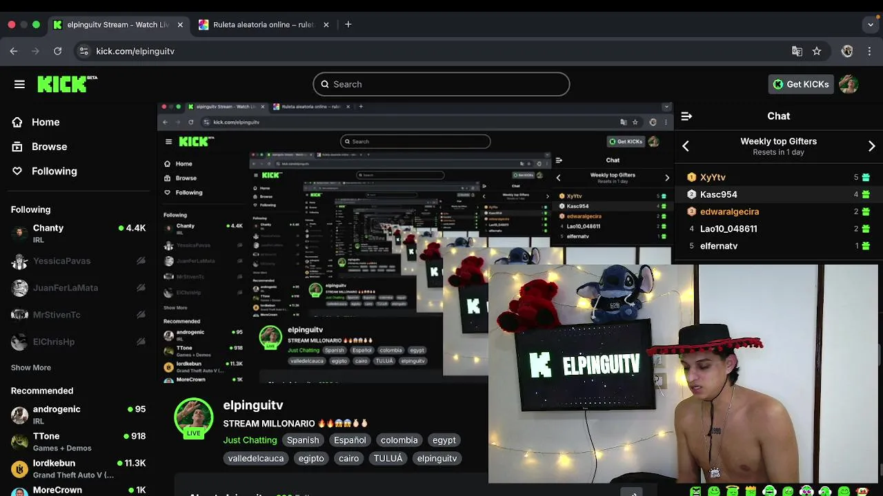
Task: Collapse the Chat panel
Action: pos(686,116)
